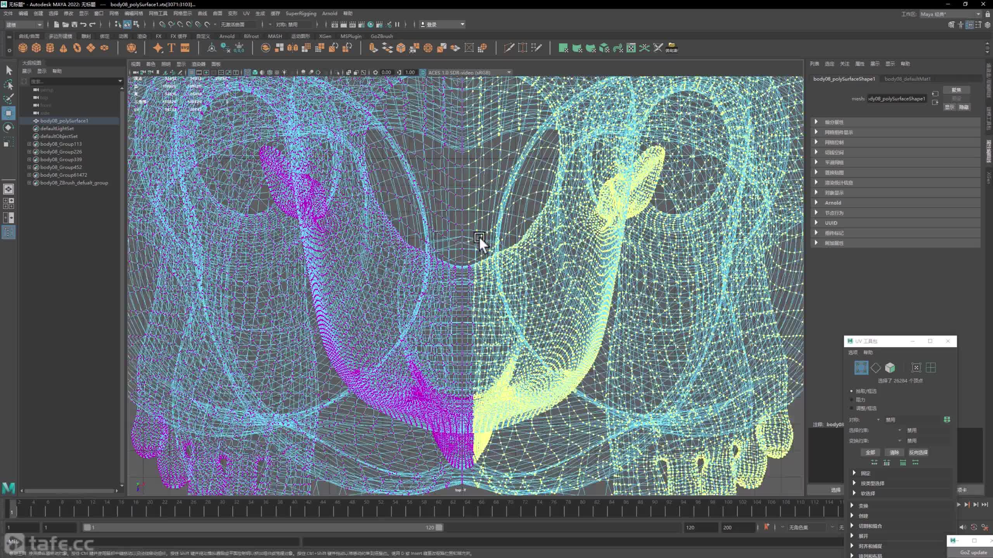Click the GoZ update button
Image resolution: width=993 pixels, height=558 pixels.
pyautogui.click(x=974, y=553)
